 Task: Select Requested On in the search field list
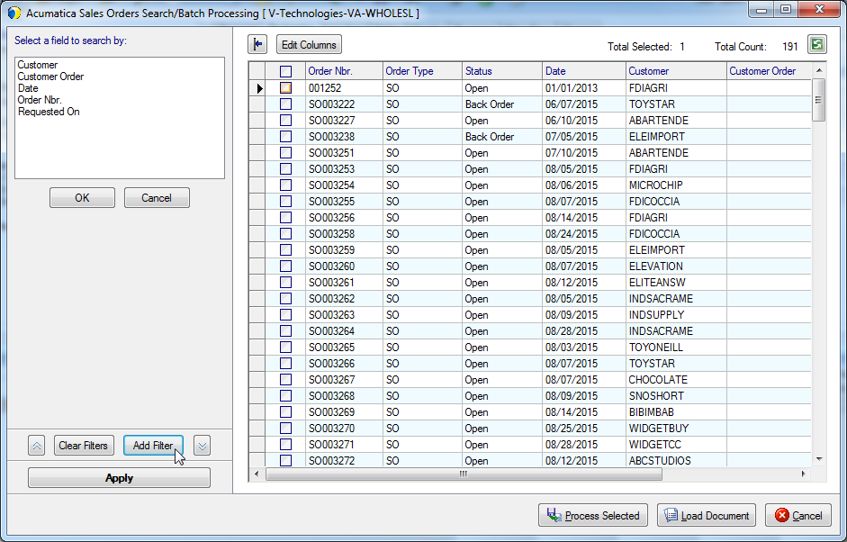click(49, 112)
